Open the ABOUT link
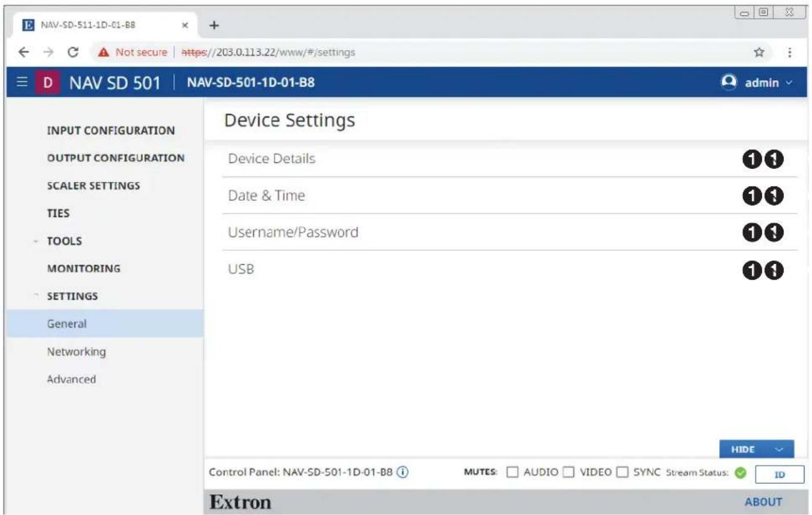This screenshot has width=812, height=515. (x=763, y=502)
